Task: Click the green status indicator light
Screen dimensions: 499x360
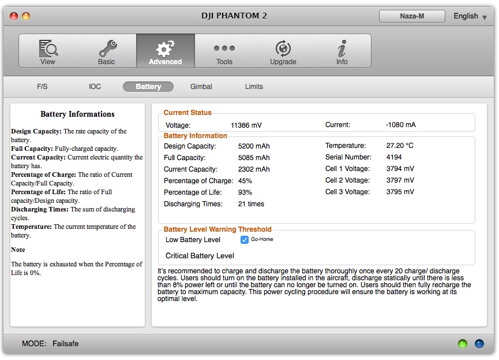Action: [x=463, y=344]
